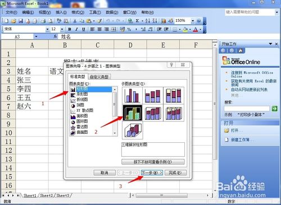Click the yellow Fill Color bucket
Image resolution: width=281 pixels, height=205 pixels.
(185, 29)
